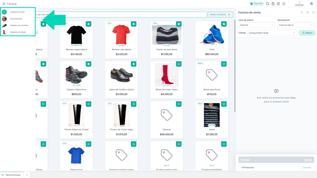This screenshot has height=178, width=317.
Task: Select the Zapatos de Mujer category
Action: [x=18, y=32]
